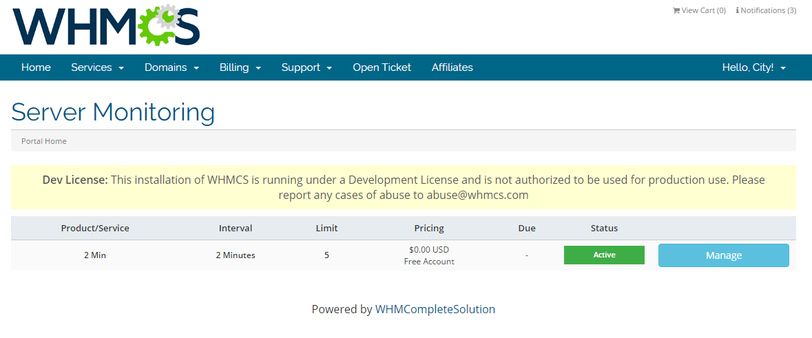
Task: Click the $0.00 USD pricing value
Action: pyautogui.click(x=429, y=249)
